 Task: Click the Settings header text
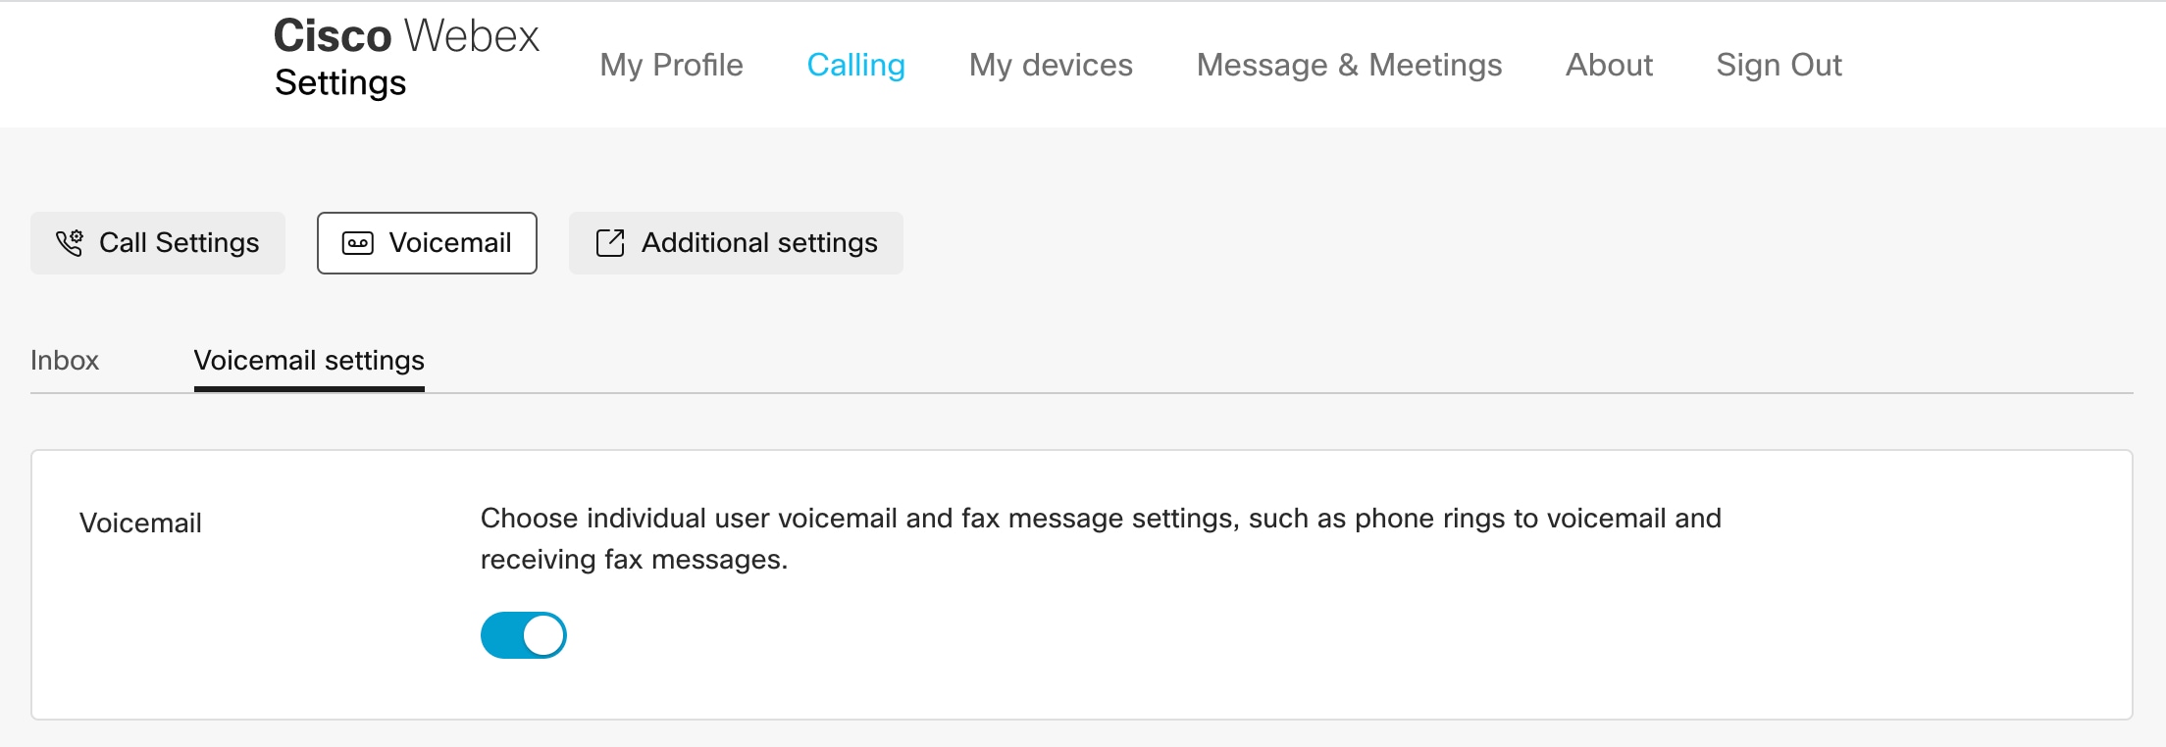(339, 83)
